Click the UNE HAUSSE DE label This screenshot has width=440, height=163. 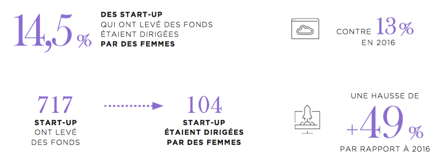[x=385, y=96]
